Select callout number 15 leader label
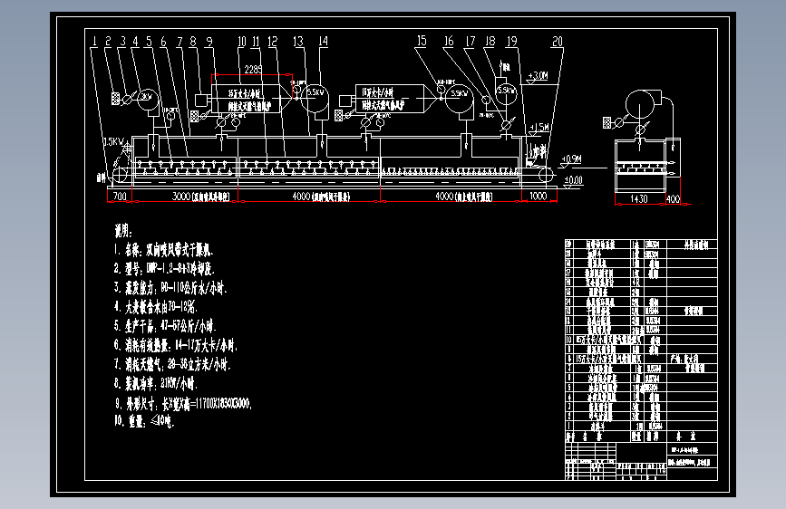 coord(421,41)
